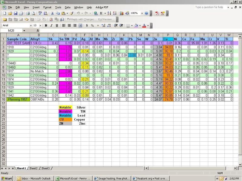Click the Paste clipboard icon

click(63, 13)
